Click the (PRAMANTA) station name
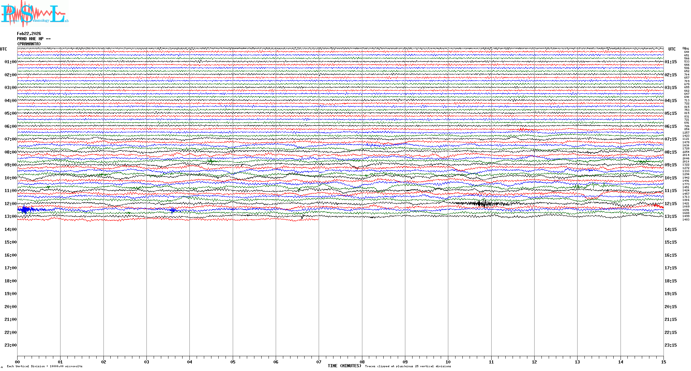Image resolution: width=691 pixels, height=371 pixels. click(x=29, y=44)
